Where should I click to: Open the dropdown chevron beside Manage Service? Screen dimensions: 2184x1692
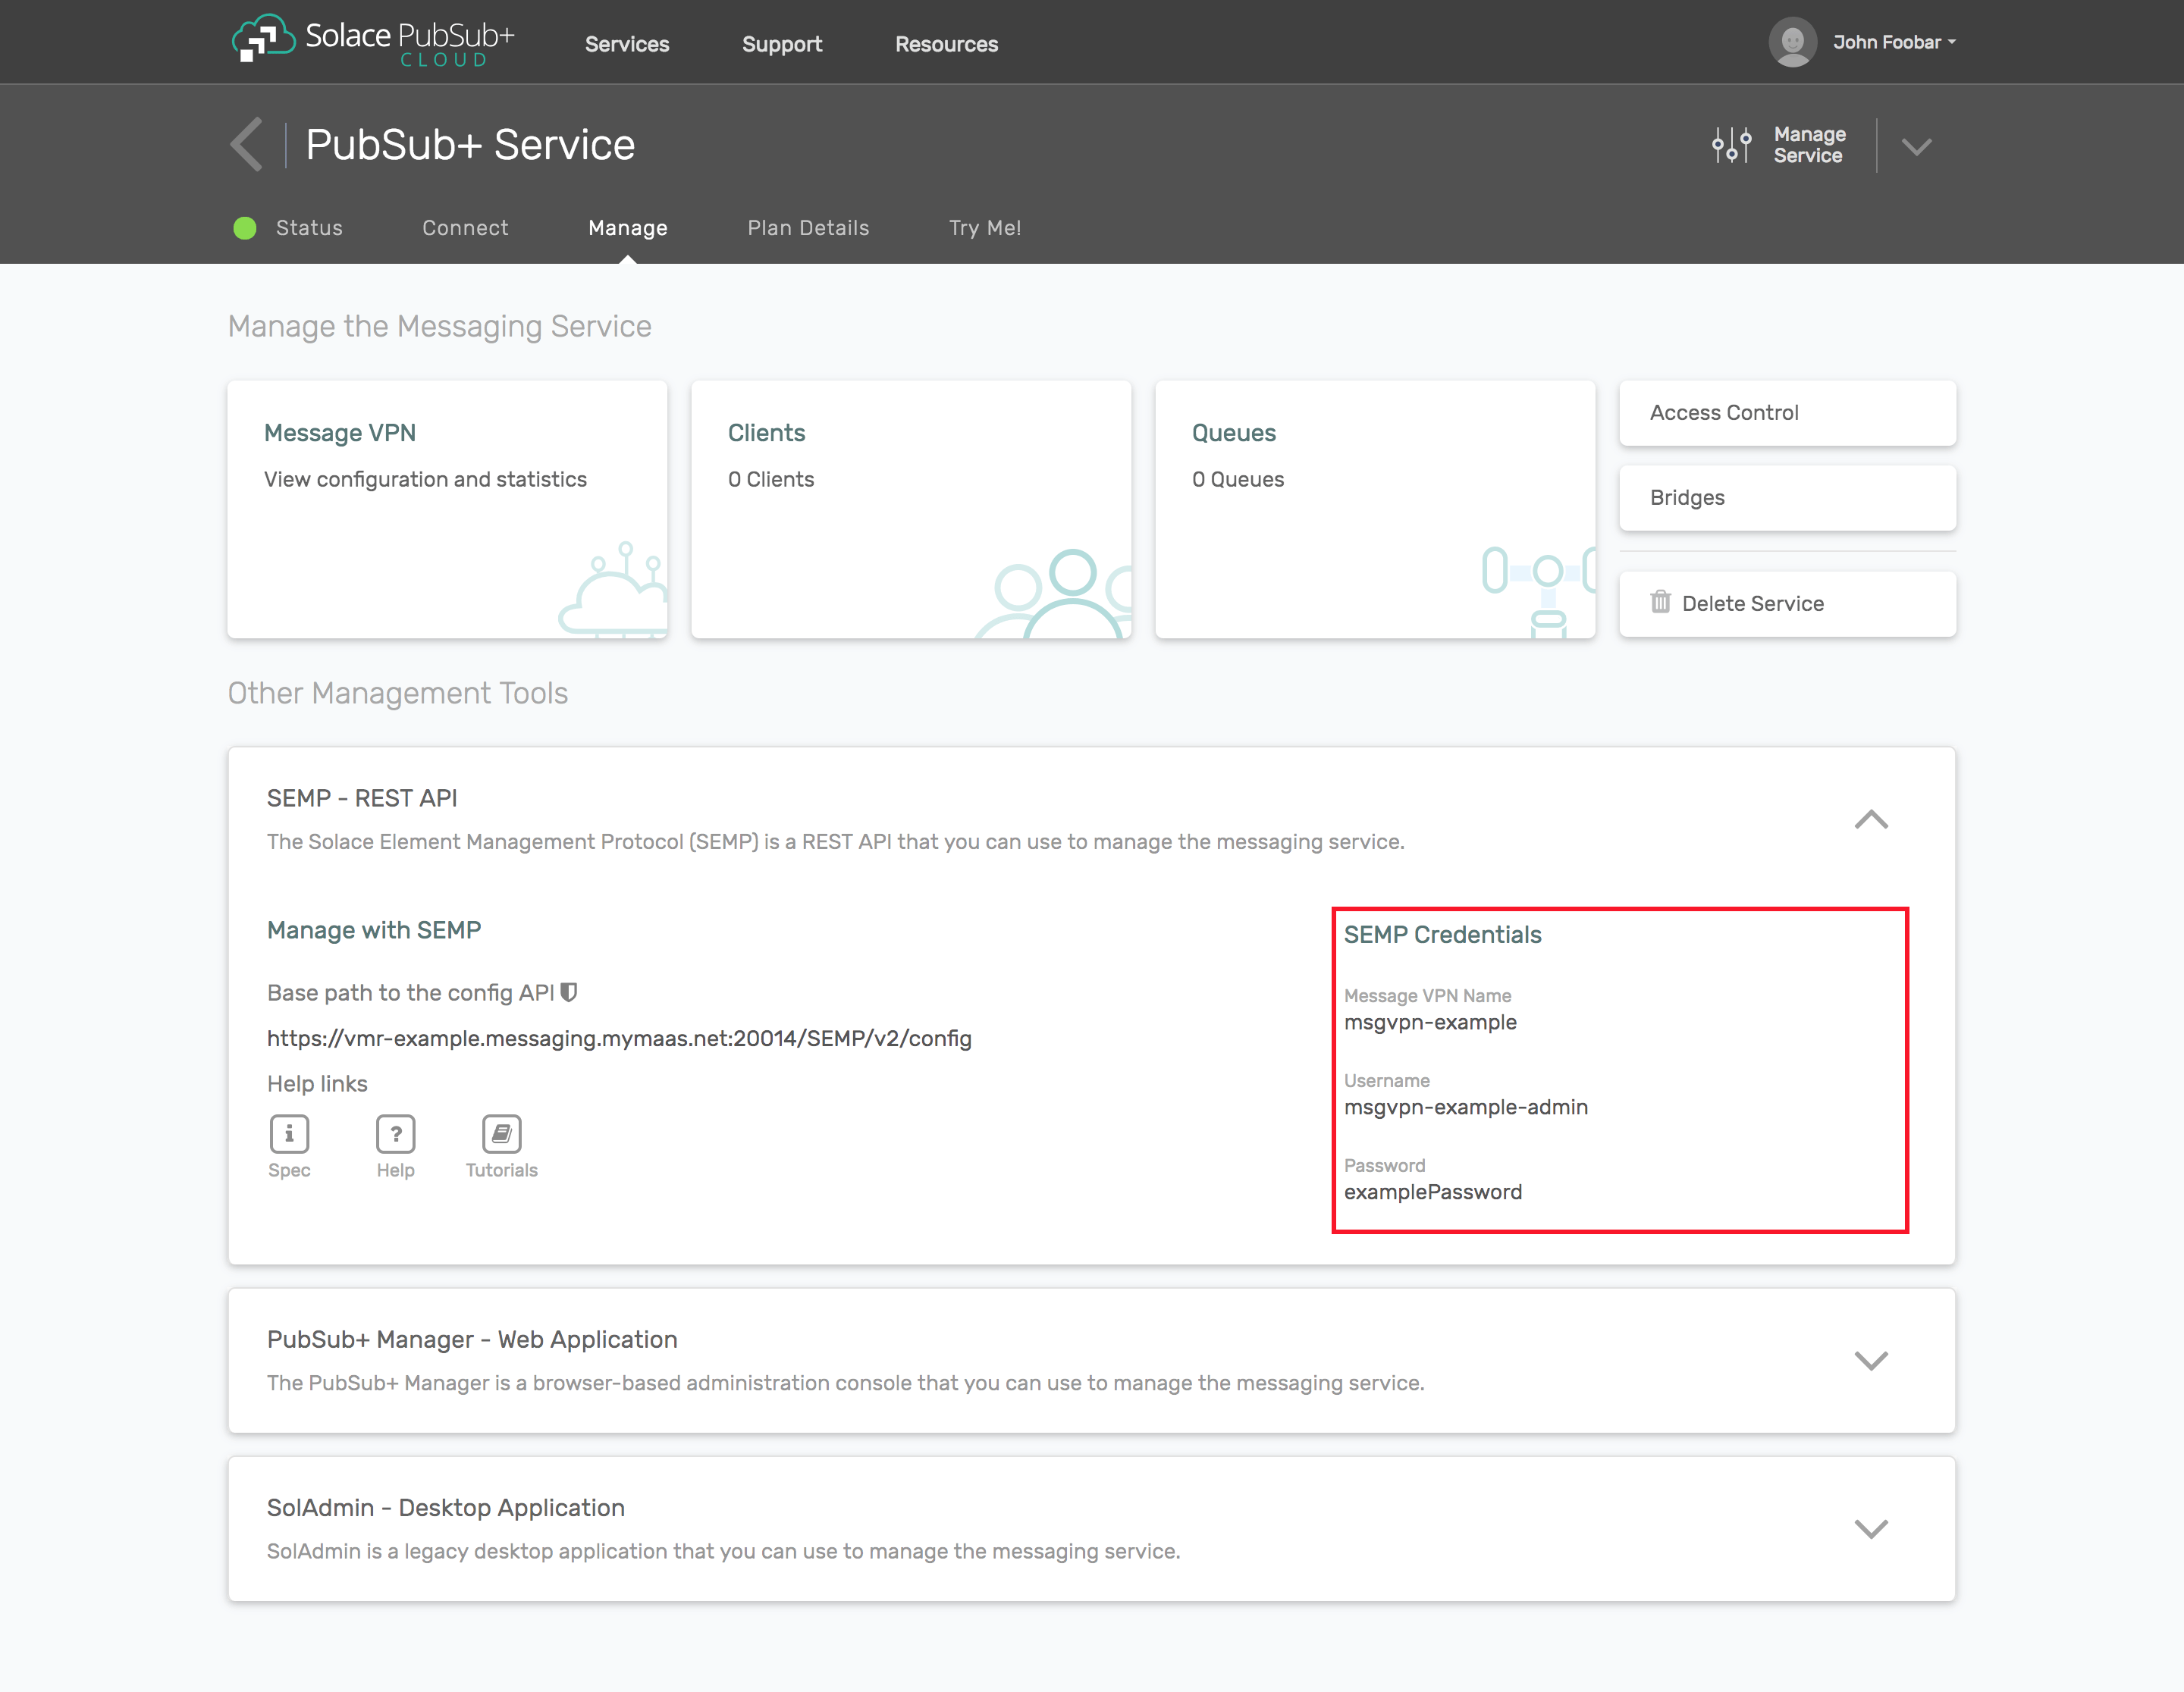(x=1916, y=147)
